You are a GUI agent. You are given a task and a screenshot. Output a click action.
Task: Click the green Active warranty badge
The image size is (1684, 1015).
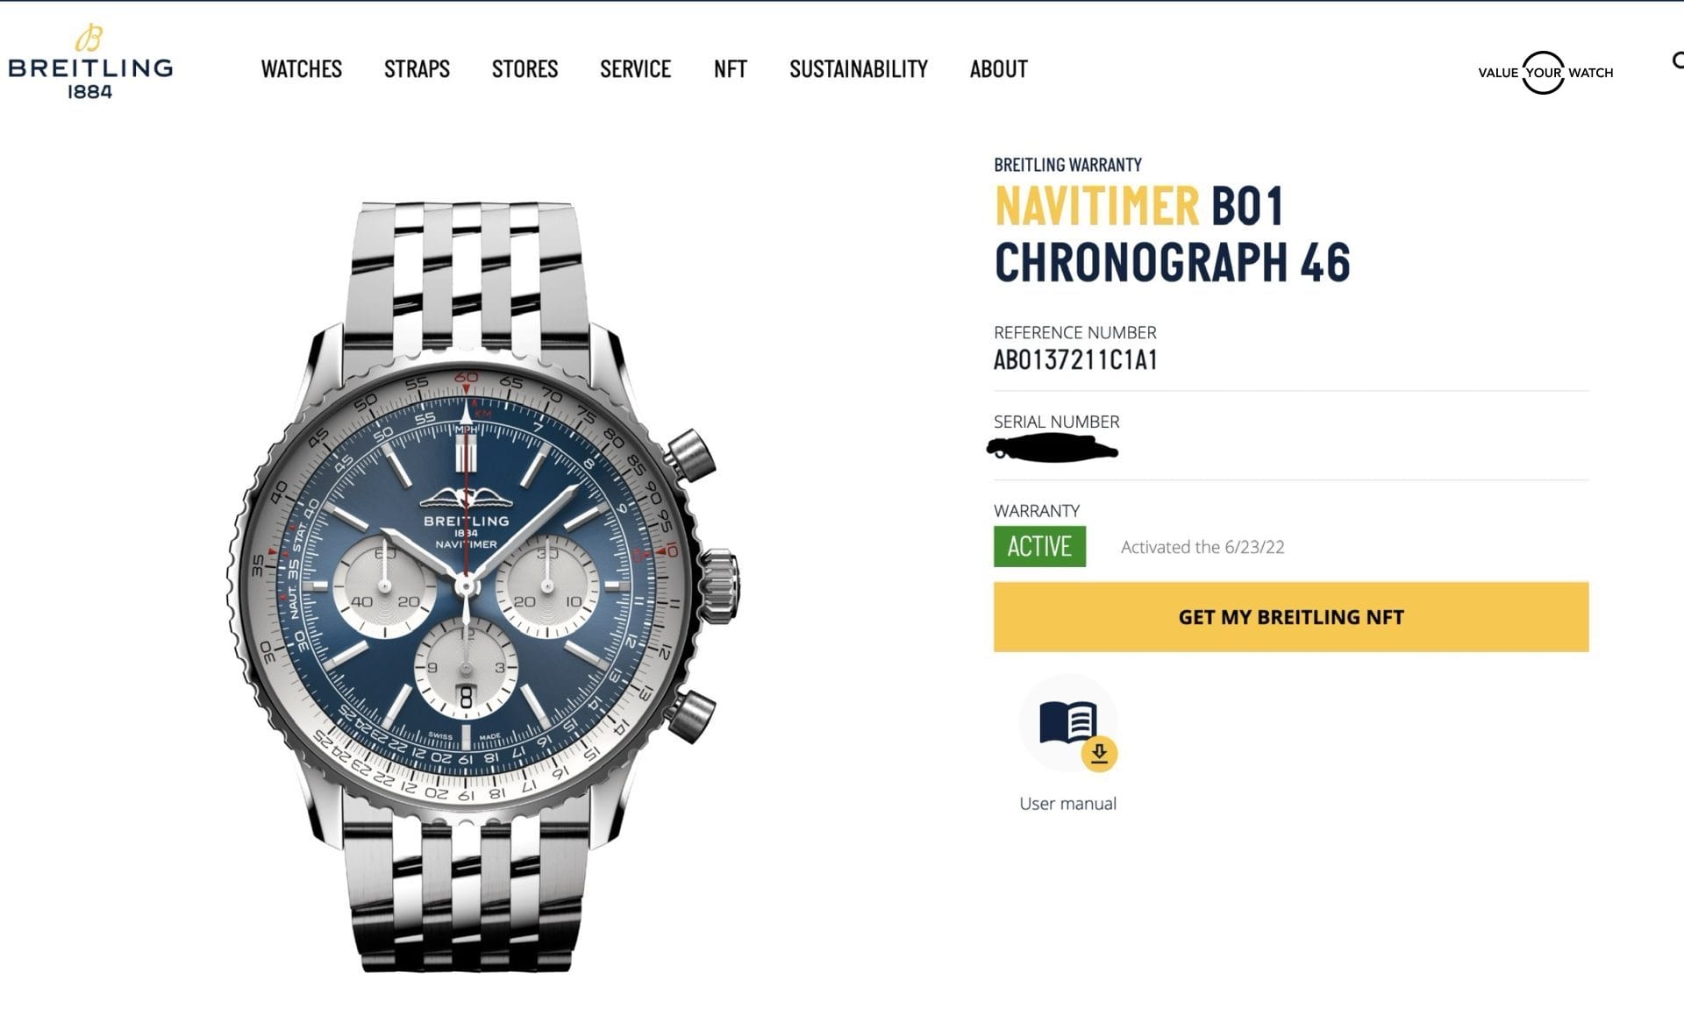[x=1039, y=546]
